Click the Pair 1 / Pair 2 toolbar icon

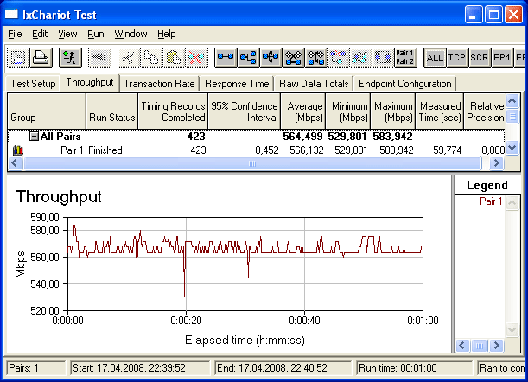[x=404, y=58]
